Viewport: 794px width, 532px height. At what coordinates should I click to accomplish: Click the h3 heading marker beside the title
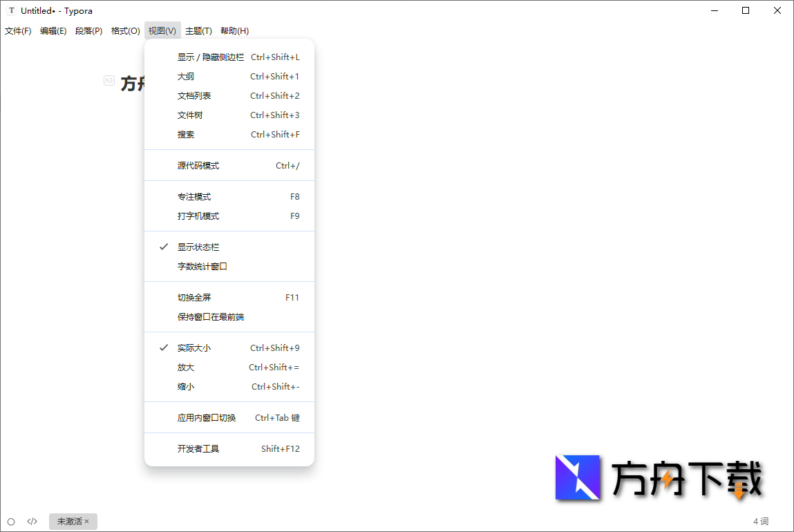coord(108,80)
